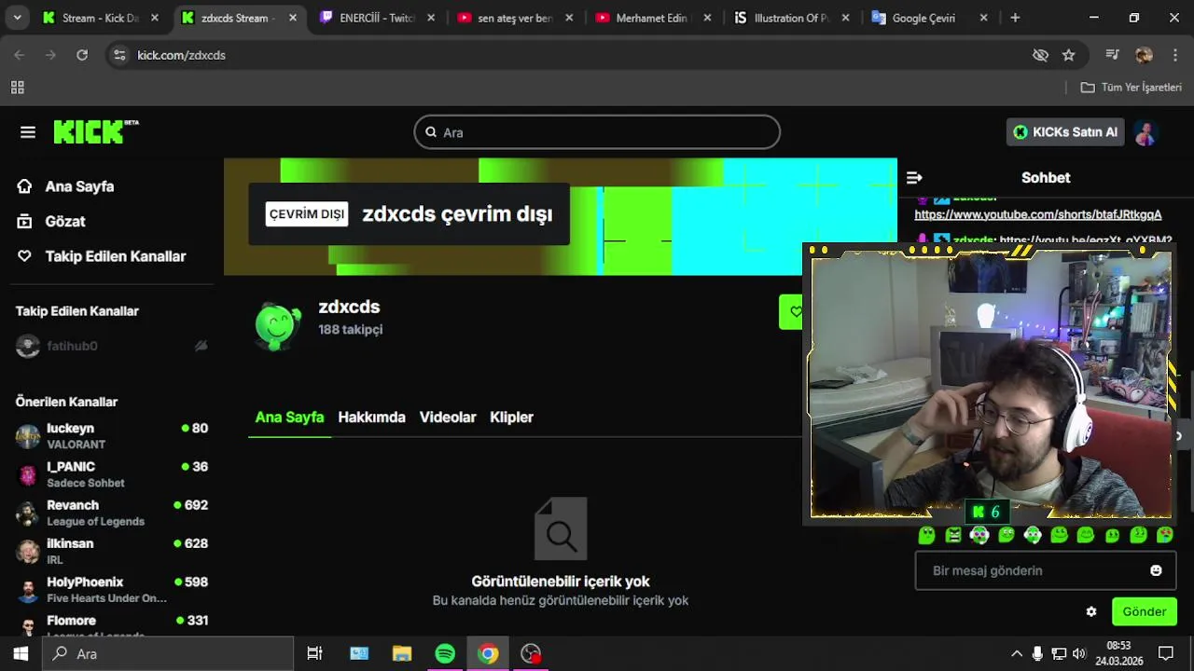Switch to Google Çeviri browser tab
This screenshot has width=1194, height=671.
pos(929,18)
